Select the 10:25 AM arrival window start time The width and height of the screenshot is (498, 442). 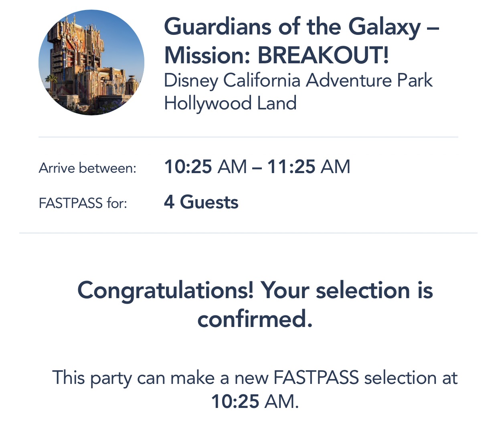pos(205,167)
